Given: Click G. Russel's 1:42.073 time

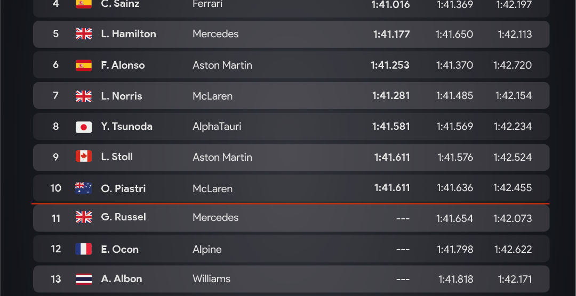Looking at the screenshot, I should click(514, 218).
